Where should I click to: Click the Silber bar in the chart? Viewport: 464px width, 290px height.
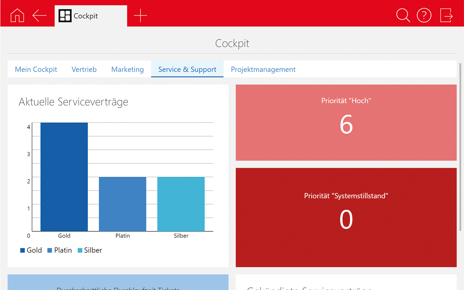(x=181, y=204)
